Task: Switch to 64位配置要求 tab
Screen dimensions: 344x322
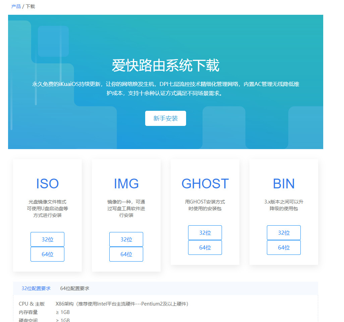Action: point(74,288)
